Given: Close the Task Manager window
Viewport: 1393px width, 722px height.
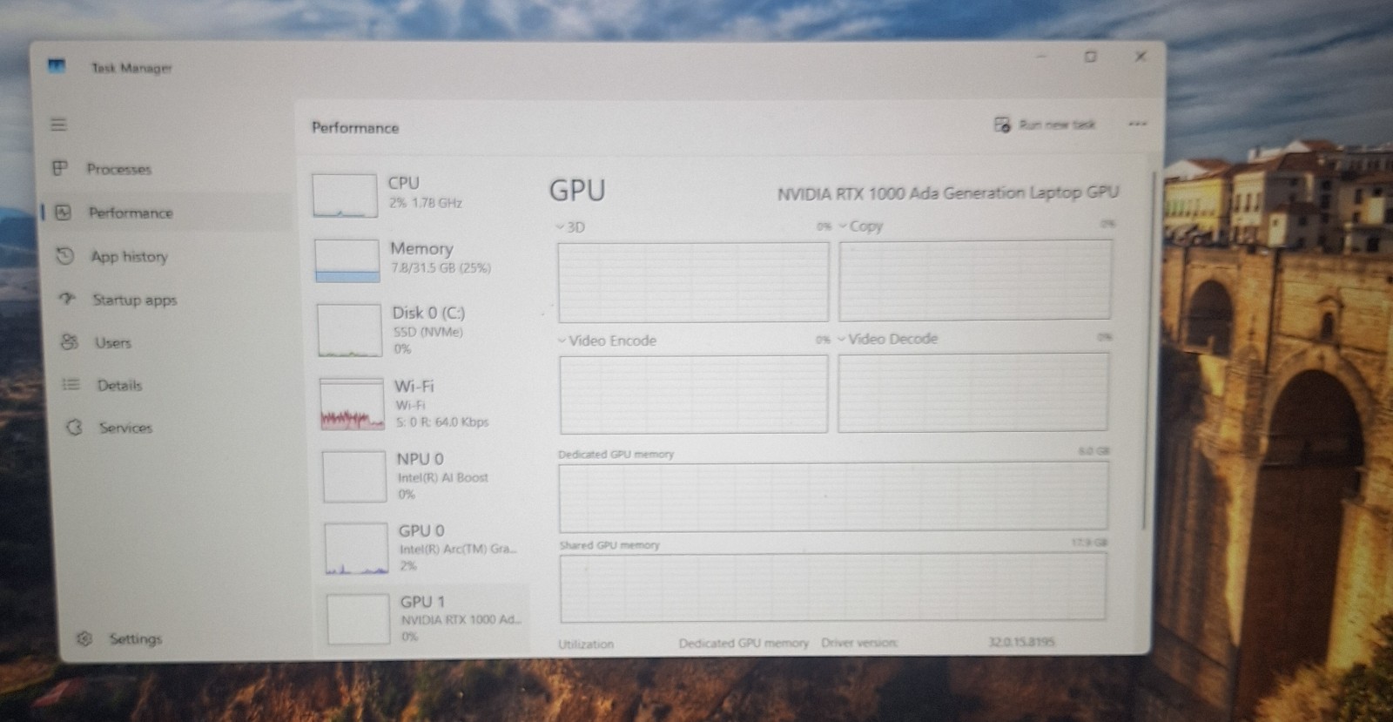Looking at the screenshot, I should click(x=1141, y=57).
